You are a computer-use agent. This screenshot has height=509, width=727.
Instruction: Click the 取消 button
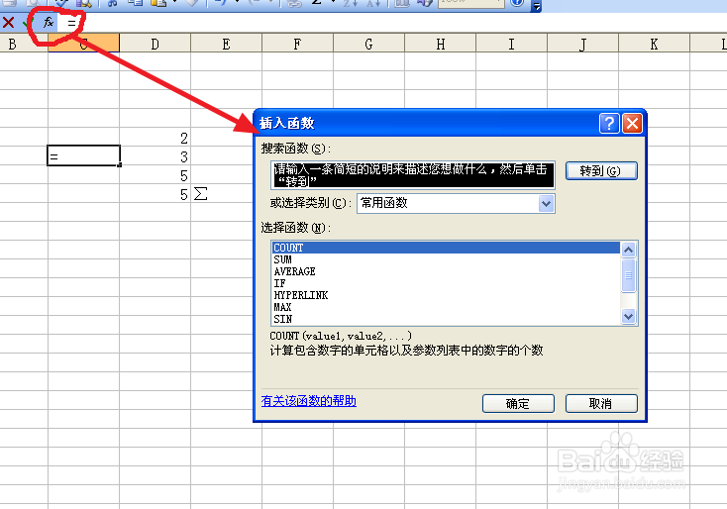pos(601,403)
